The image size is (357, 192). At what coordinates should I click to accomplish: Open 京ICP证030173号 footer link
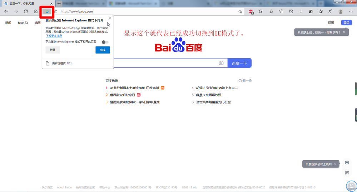pyautogui.click(x=167, y=187)
